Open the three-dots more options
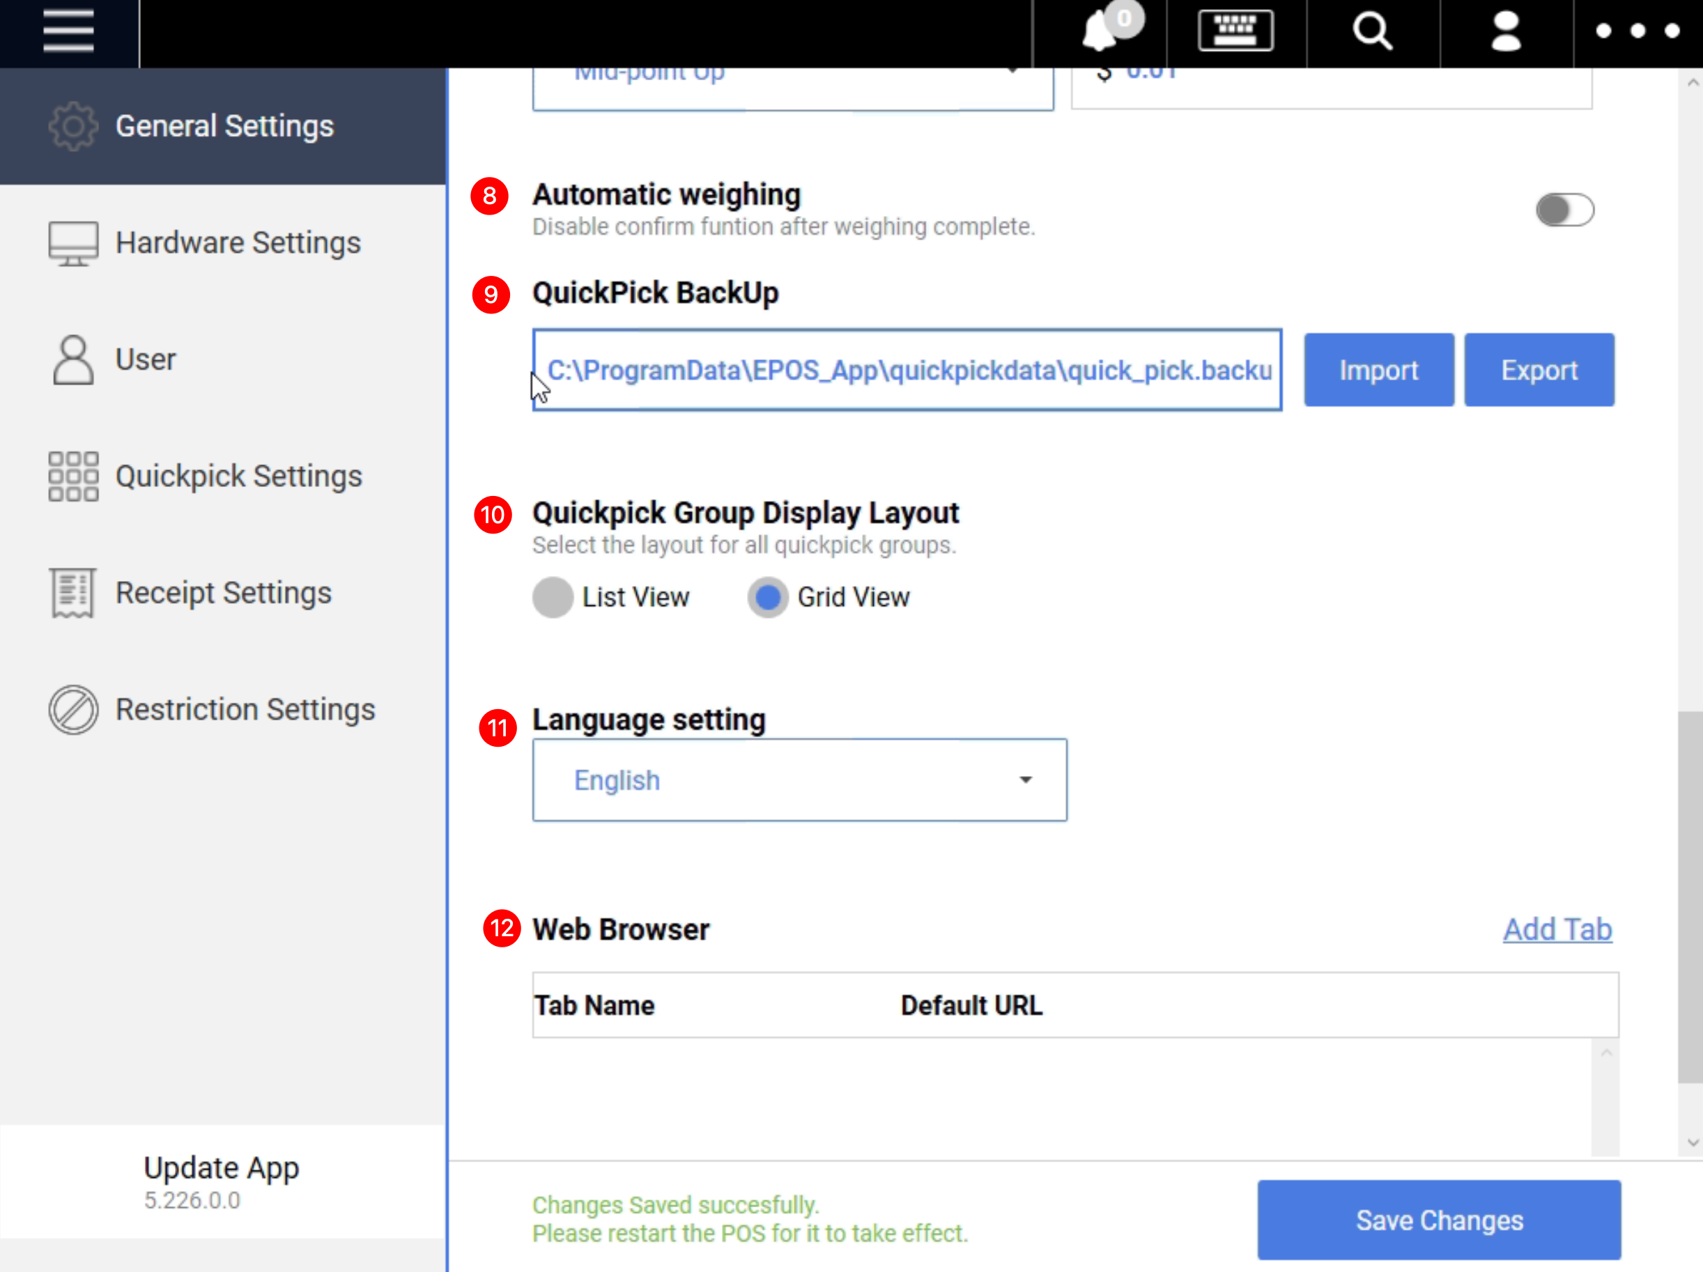 click(1637, 31)
